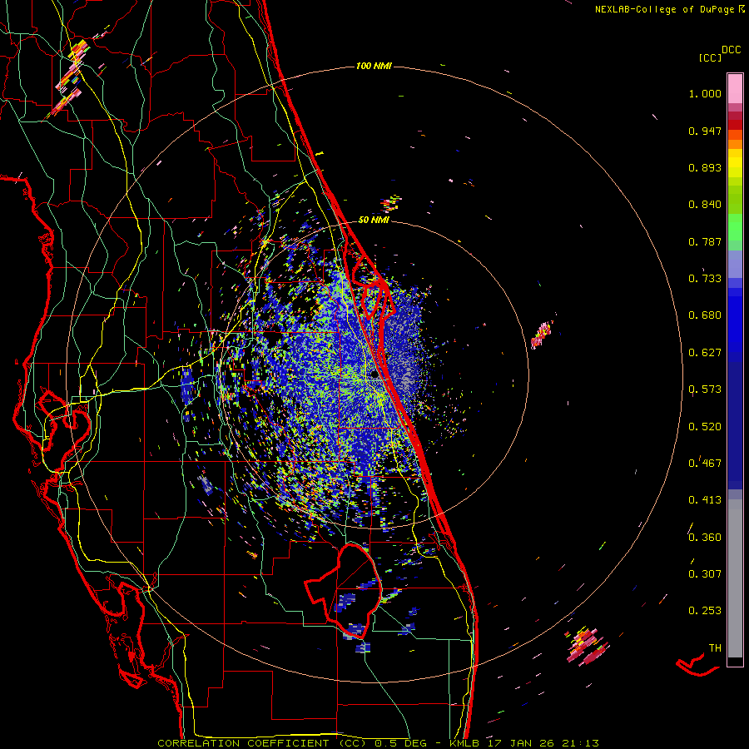Select the 0.947 scale value
Viewport: 749px width, 749px height.
[x=705, y=131]
